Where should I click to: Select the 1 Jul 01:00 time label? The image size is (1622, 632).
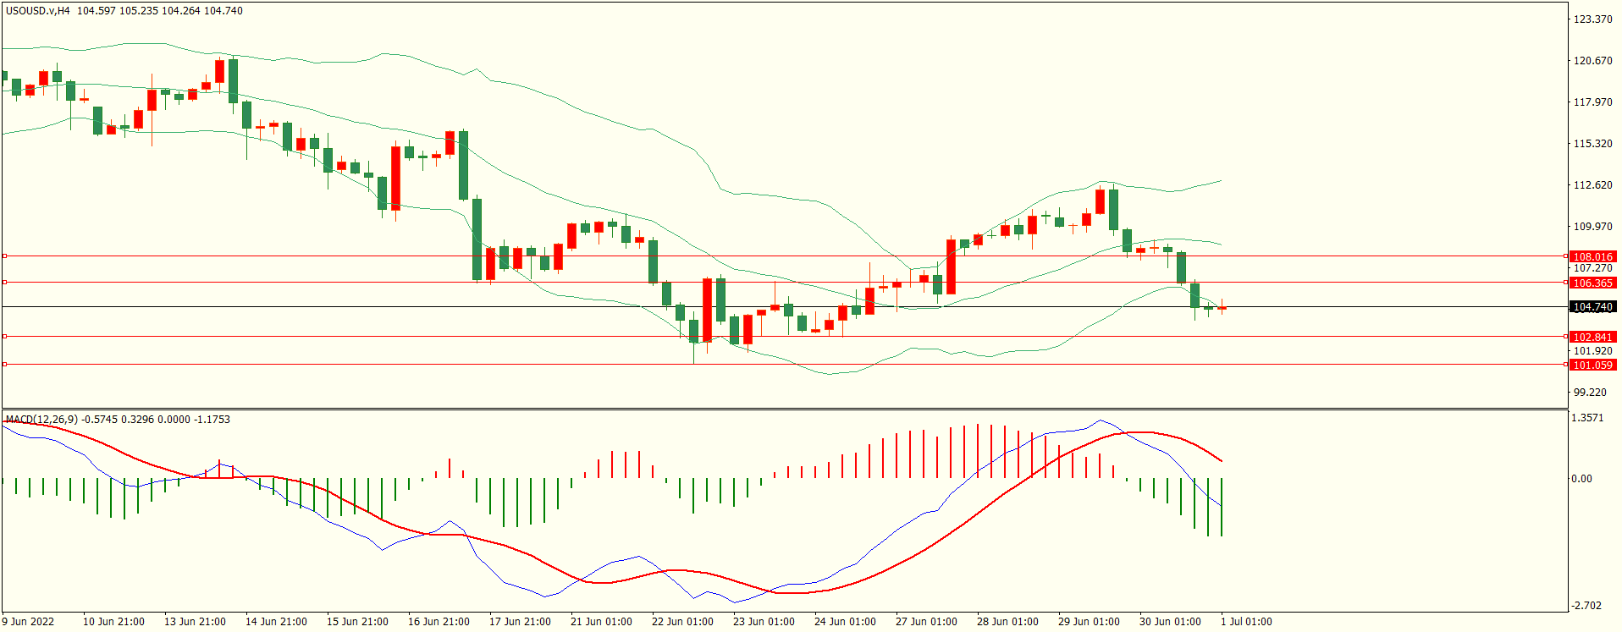coord(1246,621)
